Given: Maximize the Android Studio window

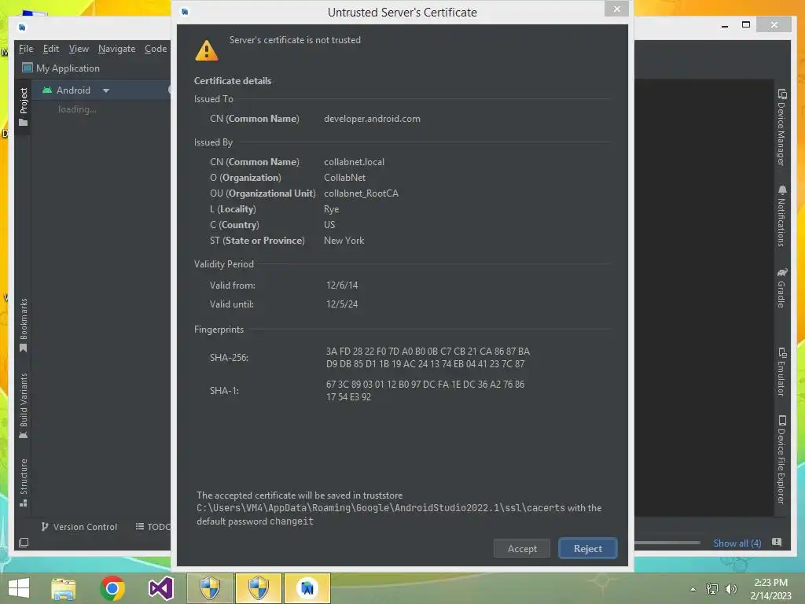Looking at the screenshot, I should (x=746, y=24).
